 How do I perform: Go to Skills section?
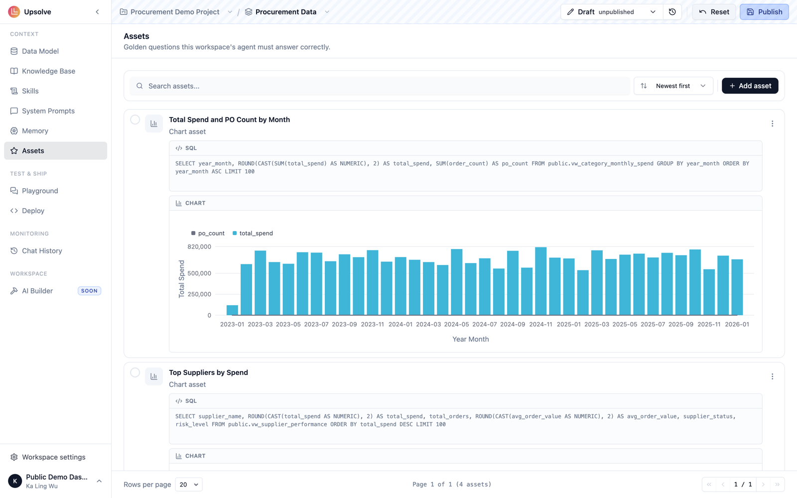[x=55, y=91]
